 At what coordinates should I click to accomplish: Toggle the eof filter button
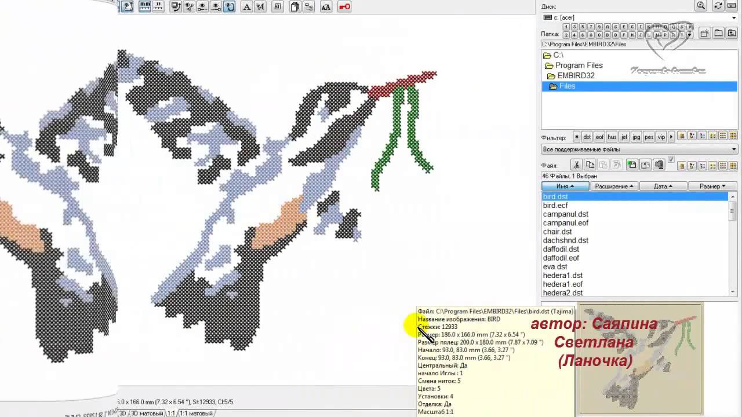tap(599, 137)
